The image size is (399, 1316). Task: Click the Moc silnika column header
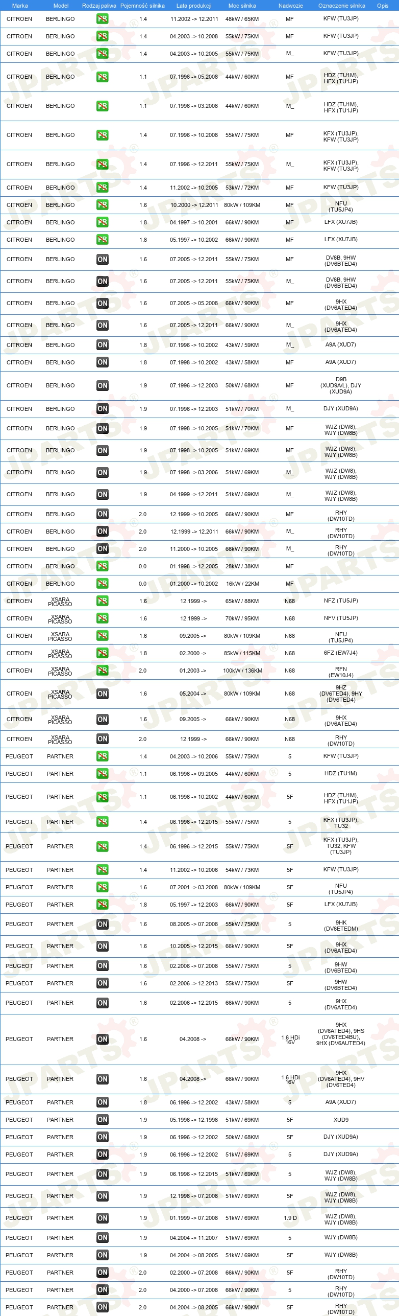242,6
